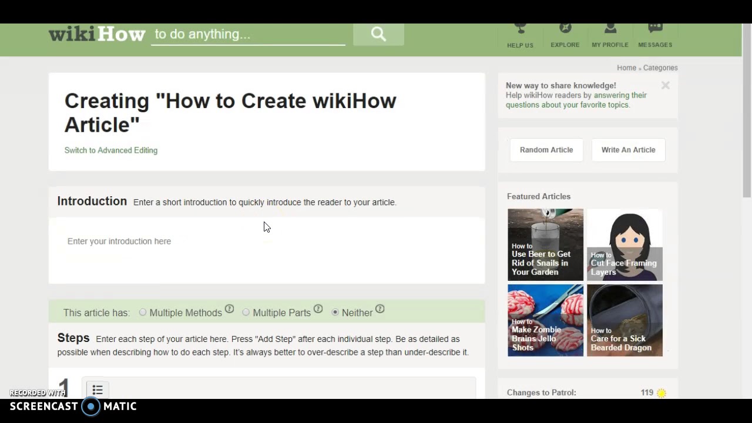Click the 'Steps' section heading
752x423 pixels.
pos(73,338)
